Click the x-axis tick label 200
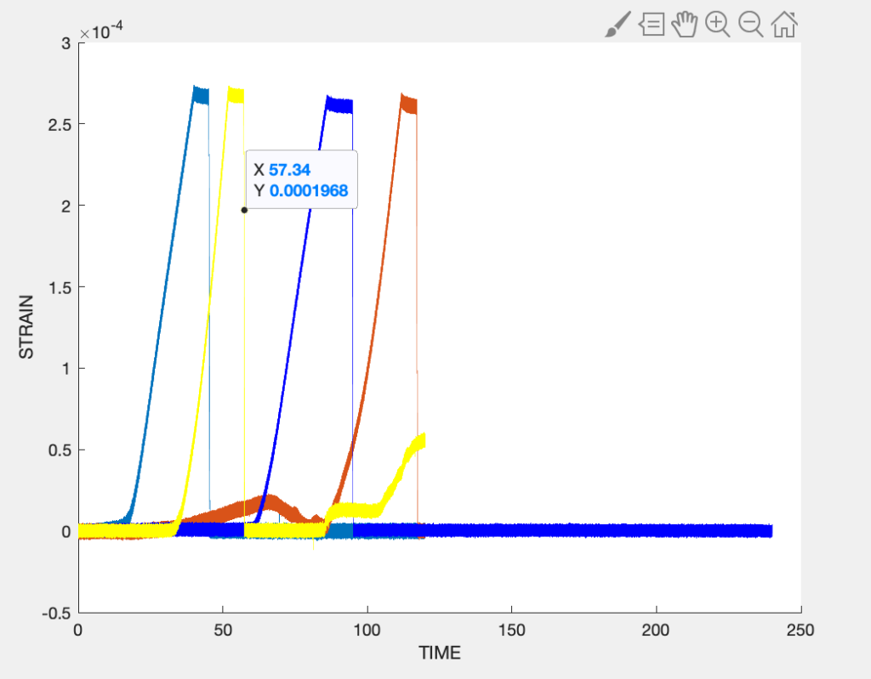The width and height of the screenshot is (871, 679). (x=656, y=631)
